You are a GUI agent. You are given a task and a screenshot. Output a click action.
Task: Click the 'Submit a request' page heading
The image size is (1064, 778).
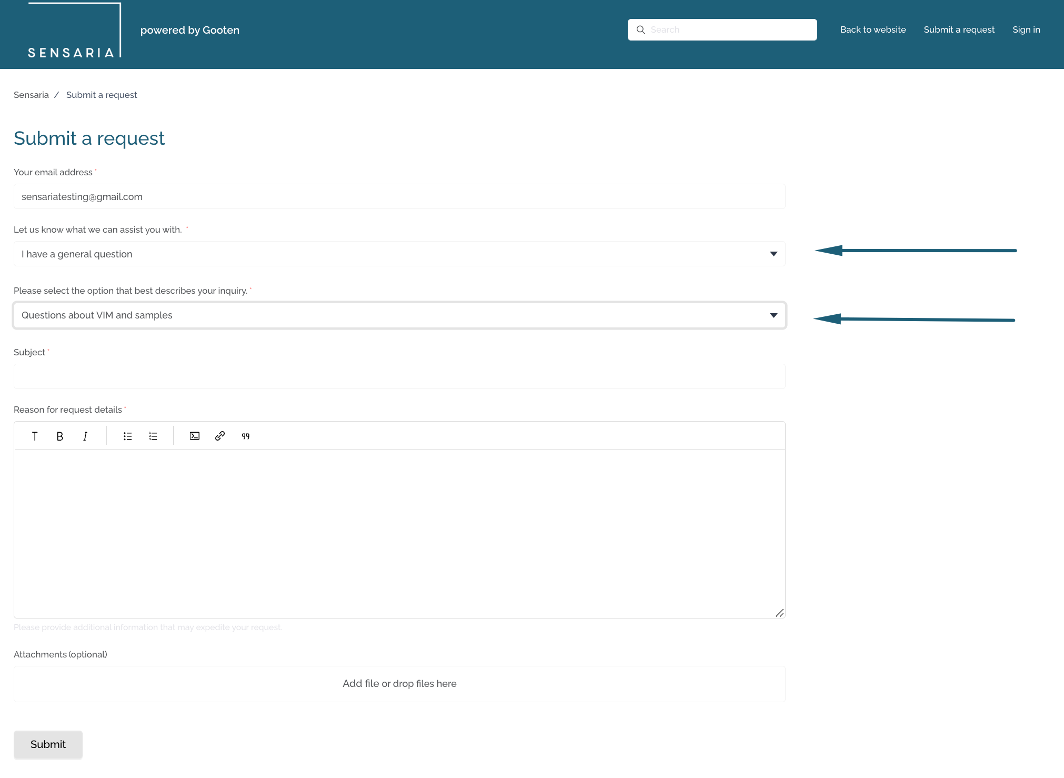click(89, 138)
